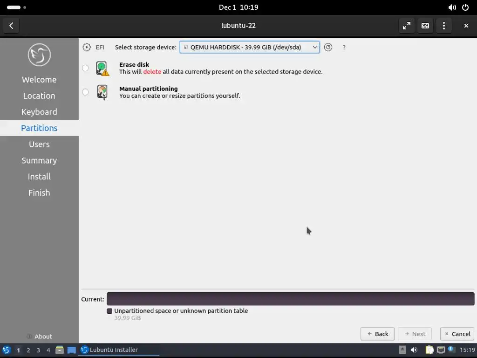Click the EFI boot environment icon
The height and width of the screenshot is (358, 477).
pos(87,47)
